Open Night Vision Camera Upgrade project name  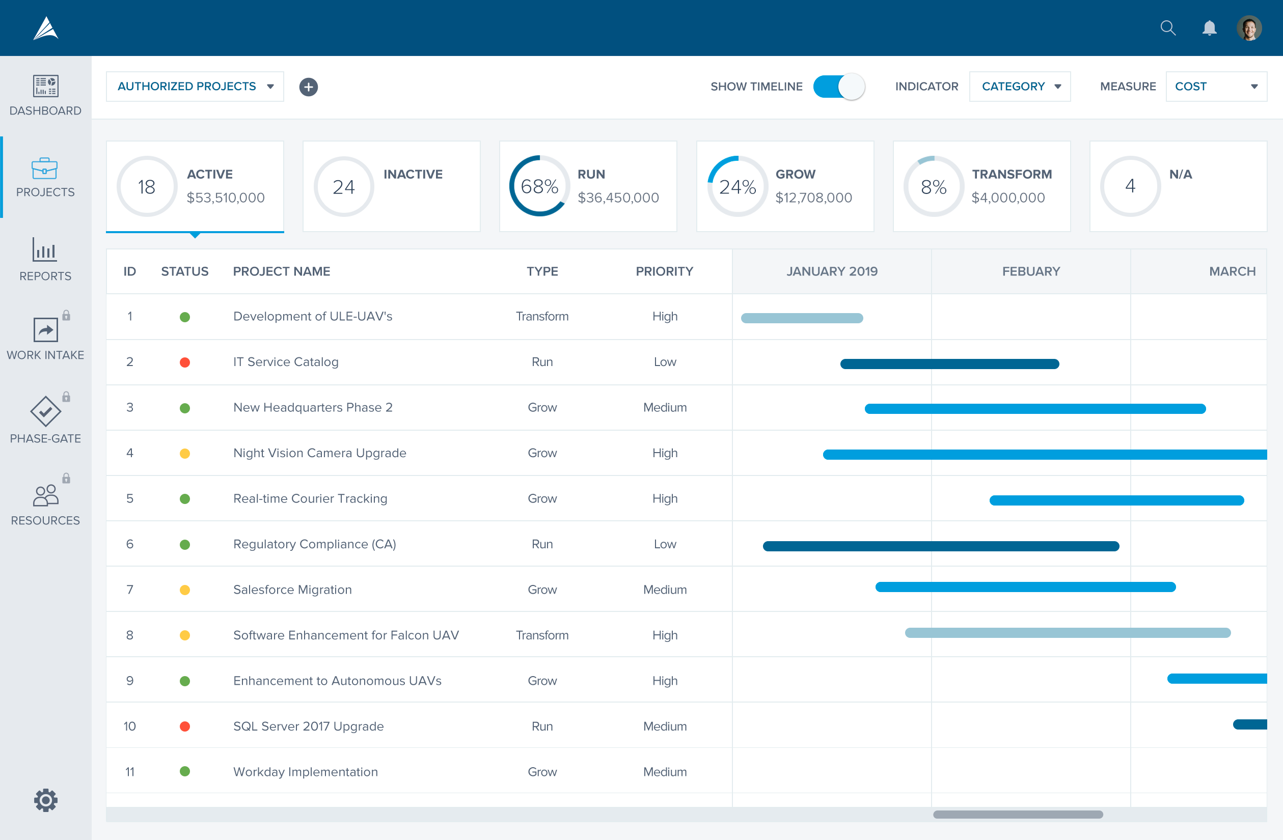[320, 453]
